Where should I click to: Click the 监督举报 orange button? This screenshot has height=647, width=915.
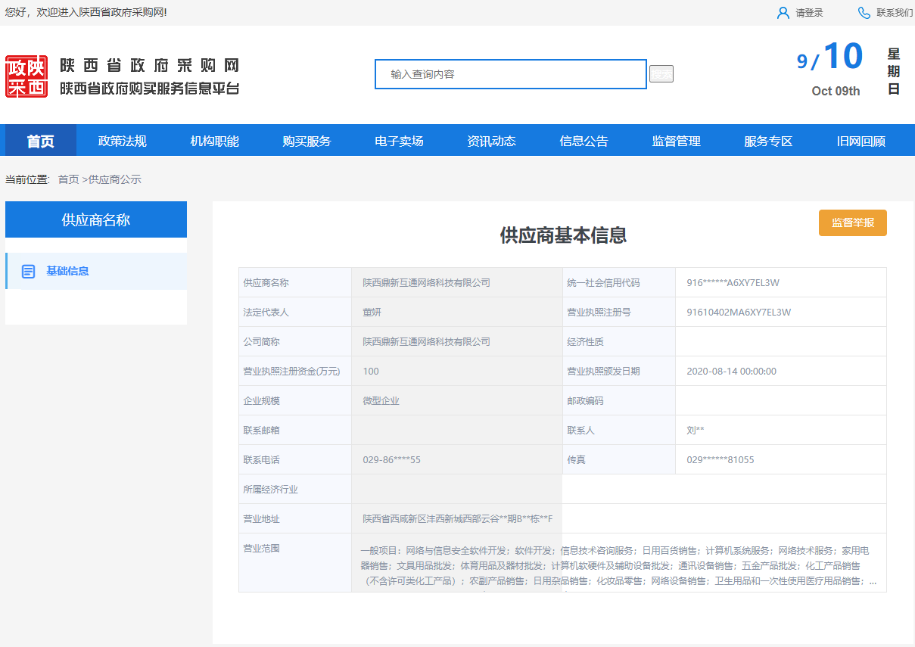point(852,222)
